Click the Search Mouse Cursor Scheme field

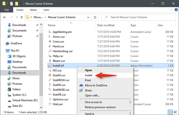coord(139,17)
